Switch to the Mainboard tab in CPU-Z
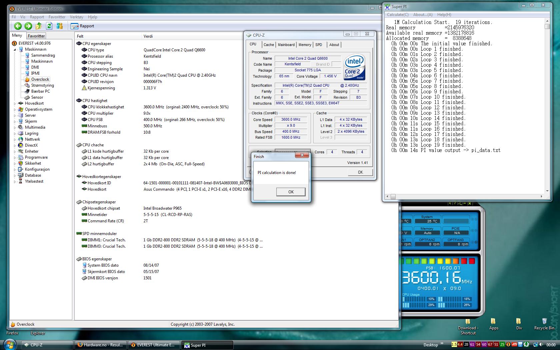The width and height of the screenshot is (560, 350). pos(286,45)
